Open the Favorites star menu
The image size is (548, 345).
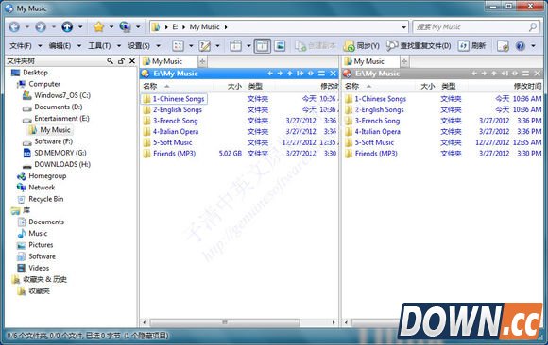tap(99, 26)
